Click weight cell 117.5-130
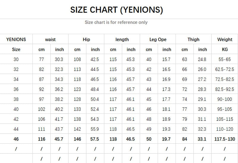The height and width of the screenshot is (163, 238). pyautogui.click(x=225, y=139)
